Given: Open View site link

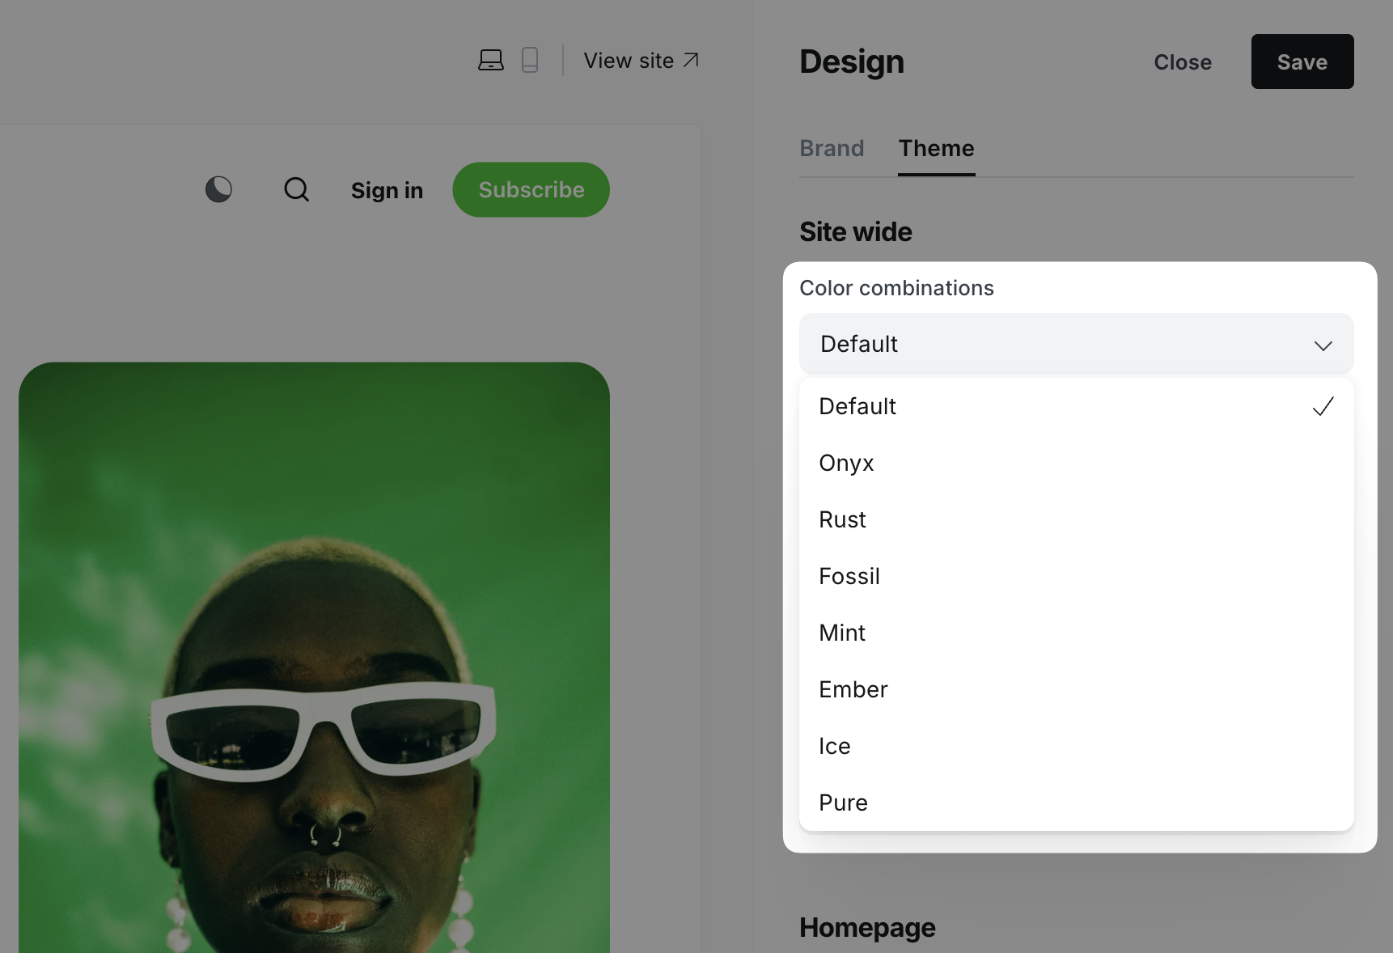Looking at the screenshot, I should pyautogui.click(x=641, y=61).
